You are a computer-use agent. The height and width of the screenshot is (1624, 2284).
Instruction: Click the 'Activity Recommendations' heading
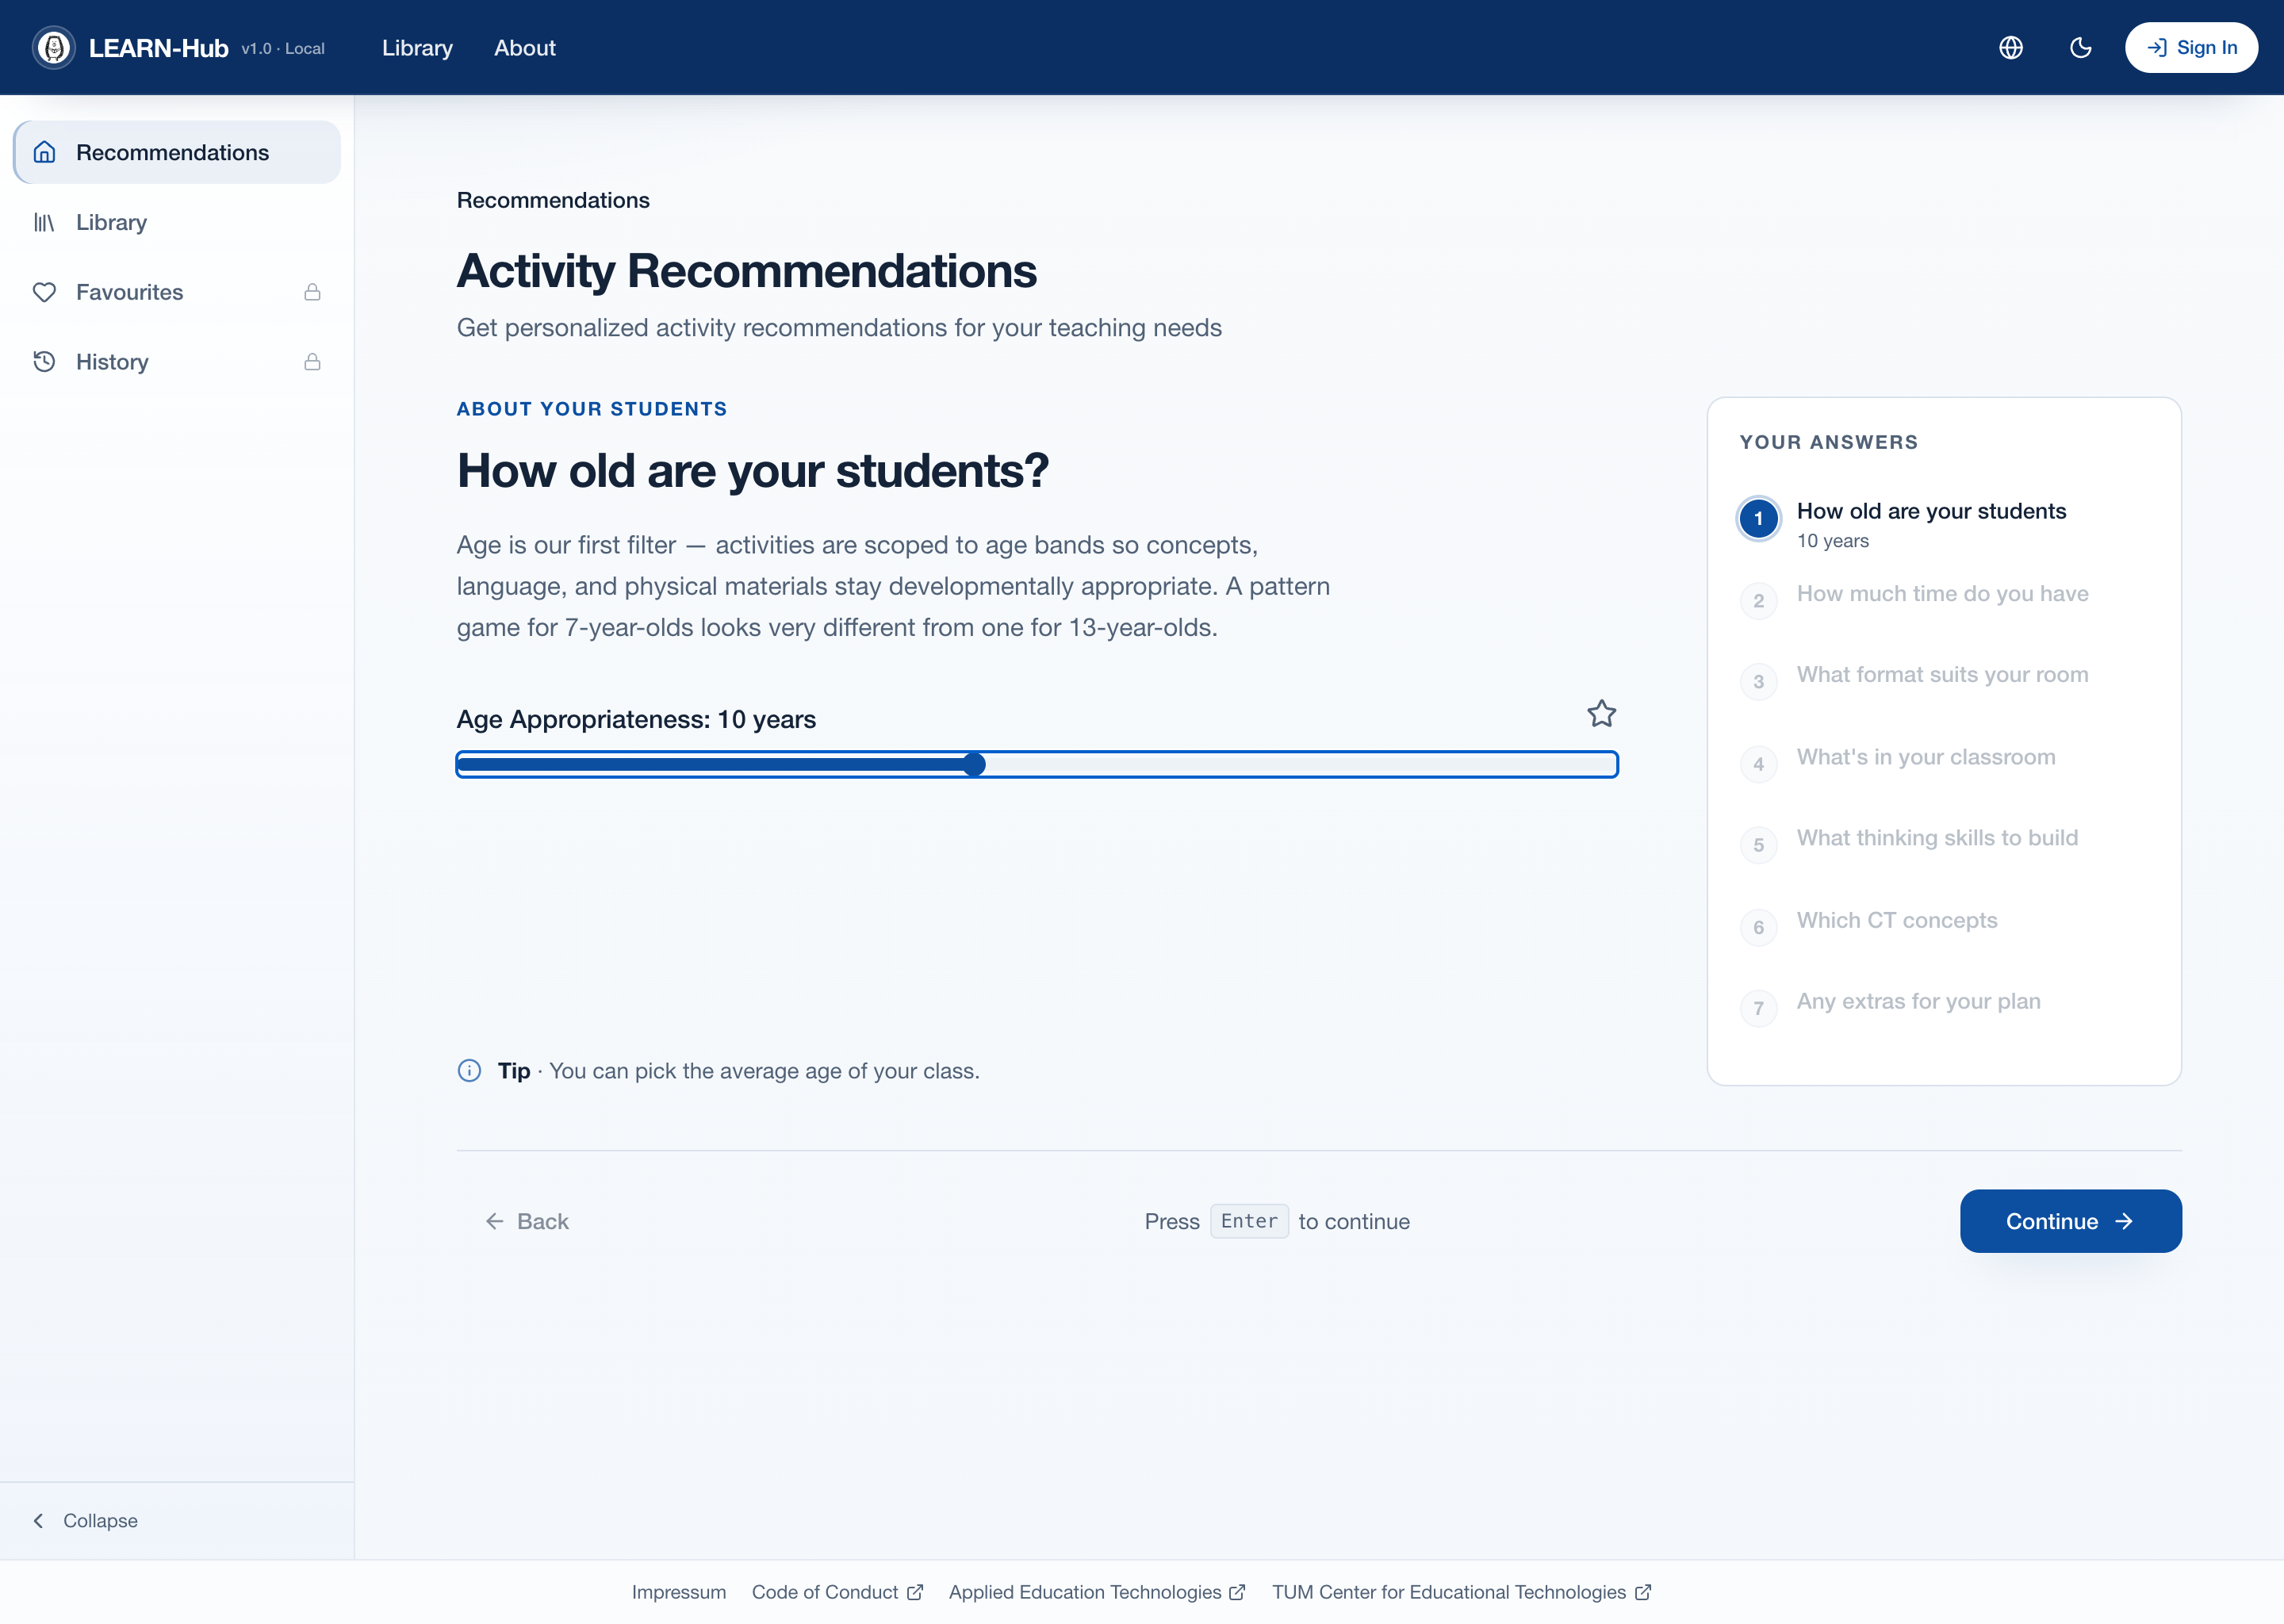747,271
